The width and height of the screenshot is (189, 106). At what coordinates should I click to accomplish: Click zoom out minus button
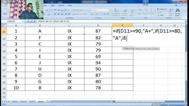(x=168, y=104)
